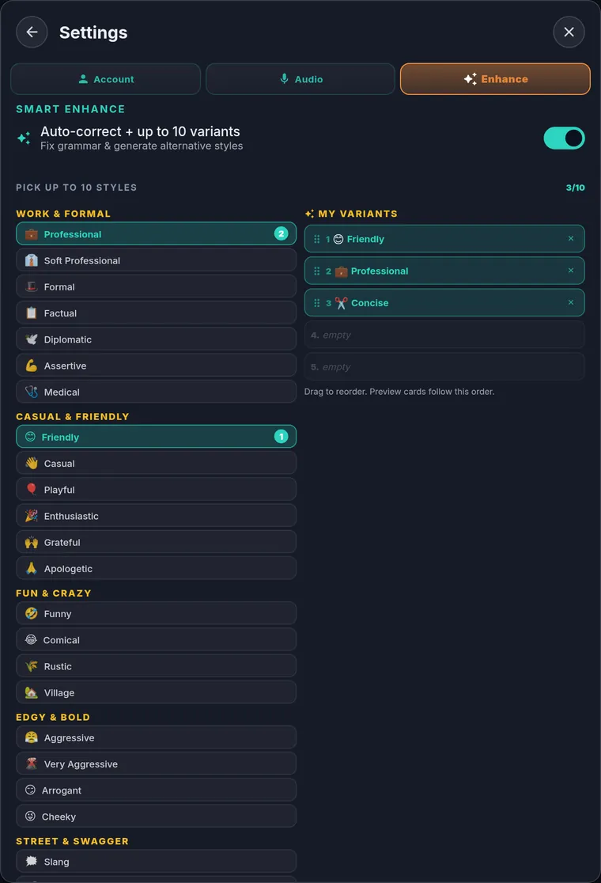Choose the Enthusiastic style
Viewport: 601px width, 883px height.
click(156, 516)
